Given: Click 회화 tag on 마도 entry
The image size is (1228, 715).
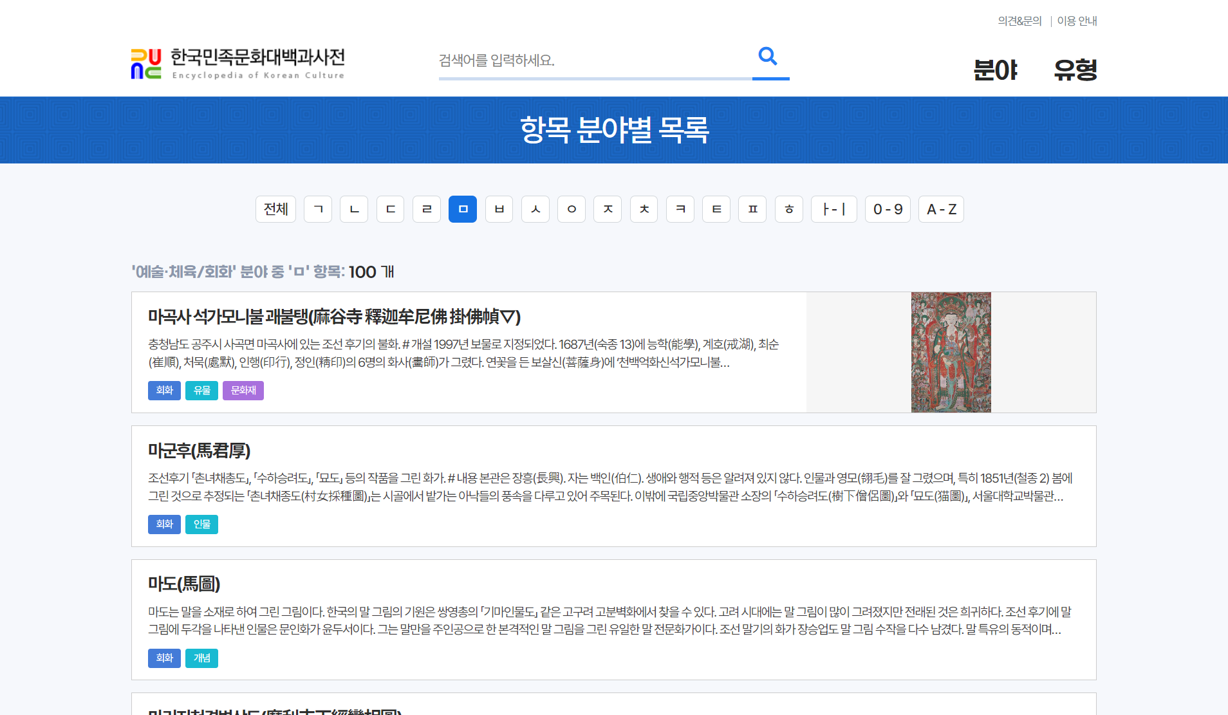Looking at the screenshot, I should [164, 658].
